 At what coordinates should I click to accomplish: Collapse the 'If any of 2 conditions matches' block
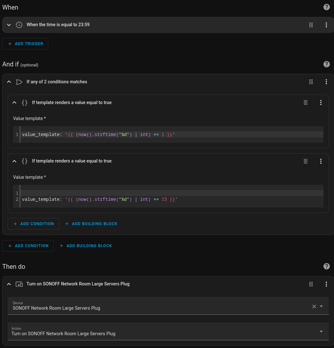click(9, 82)
